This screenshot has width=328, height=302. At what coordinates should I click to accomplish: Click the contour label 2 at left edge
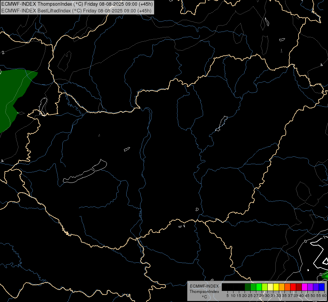tap(3, 53)
